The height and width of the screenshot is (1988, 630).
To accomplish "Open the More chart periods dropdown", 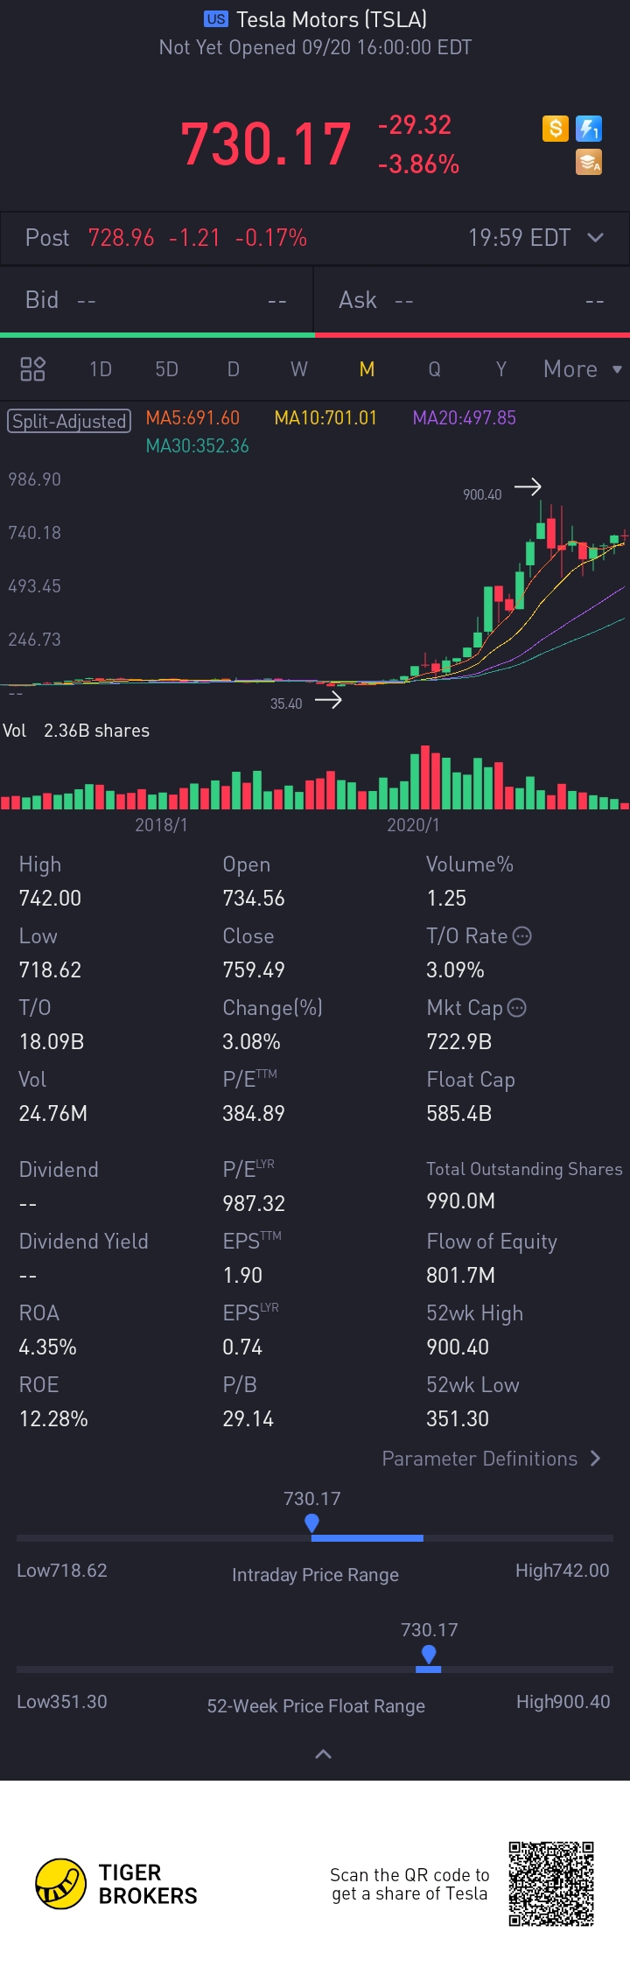I will pyautogui.click(x=583, y=369).
